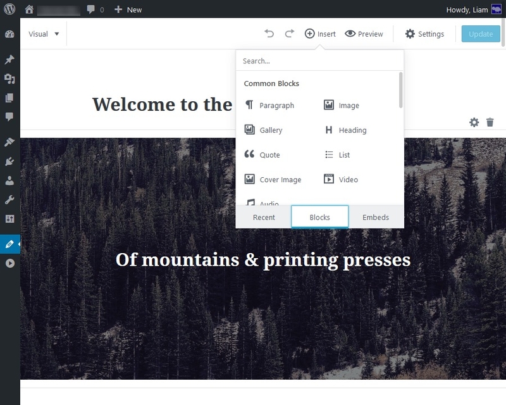506x405 pixels.
Task: Undo the last change
Action: (269, 34)
